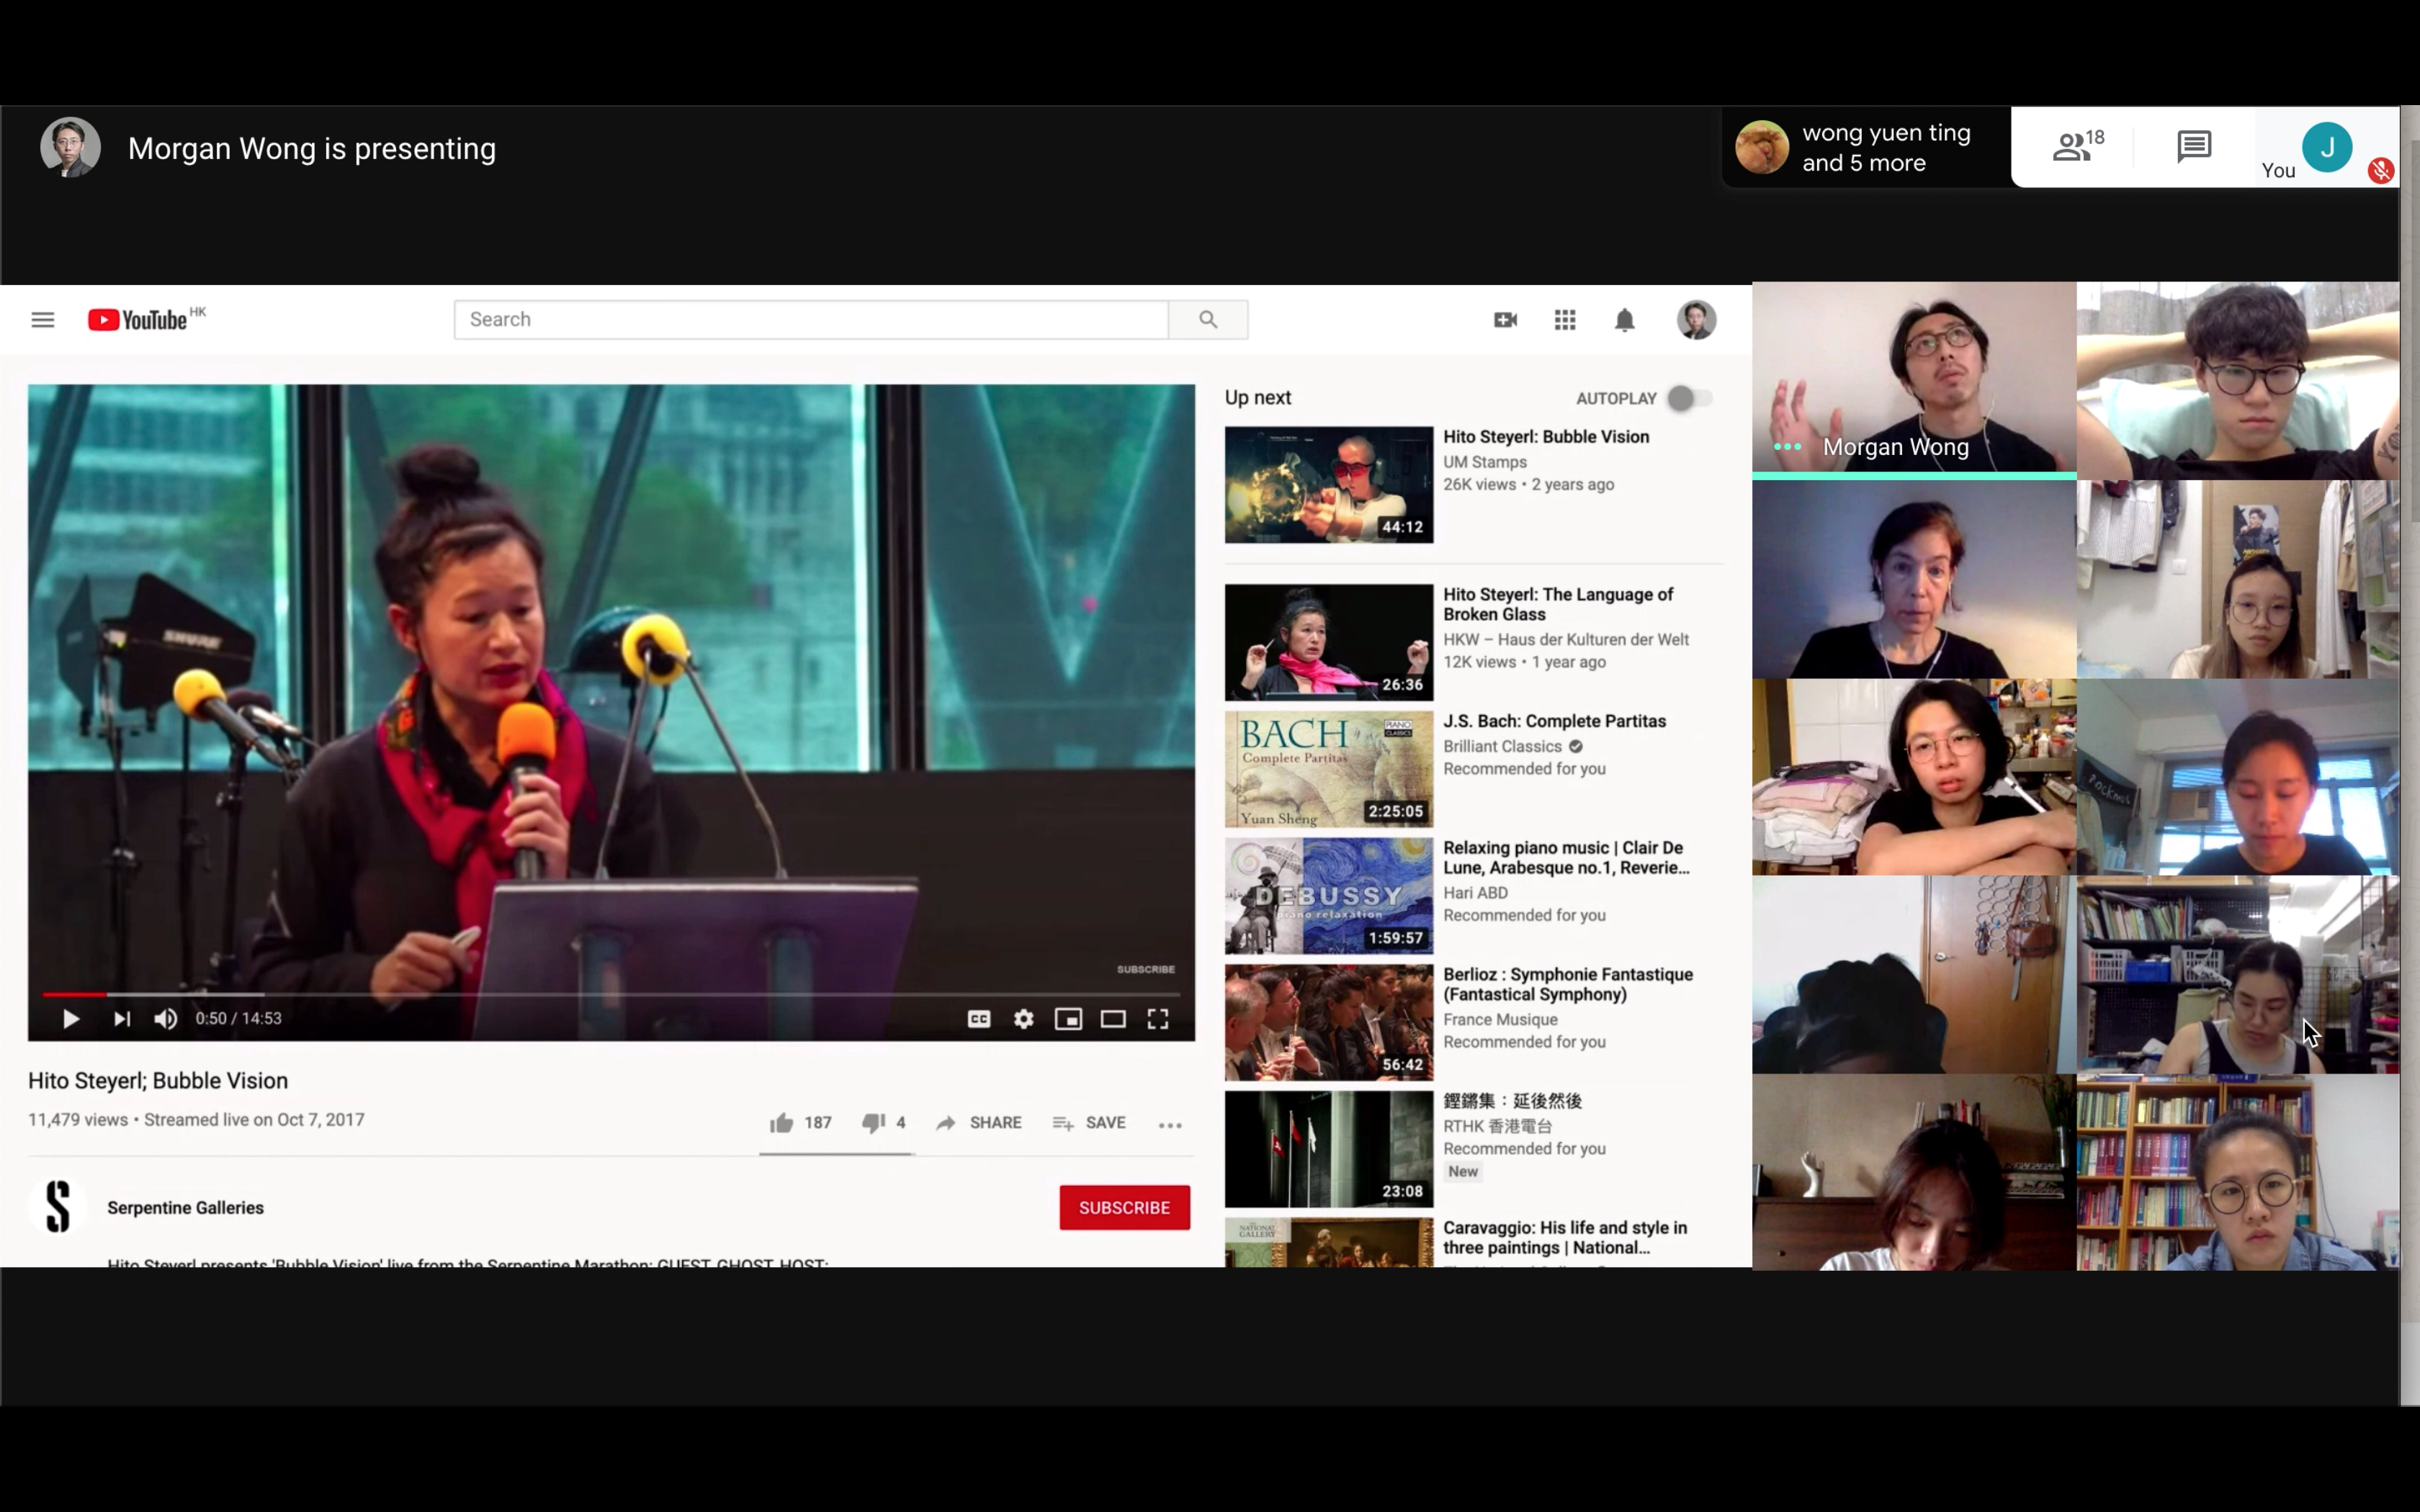Image resolution: width=2420 pixels, height=1512 pixels.
Task: Enable theater mode on the player
Action: pos(1113,1019)
